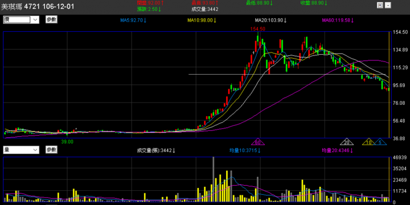Click the restore panel icon at top right
This screenshot has height=205, width=410.
[x=380, y=5]
